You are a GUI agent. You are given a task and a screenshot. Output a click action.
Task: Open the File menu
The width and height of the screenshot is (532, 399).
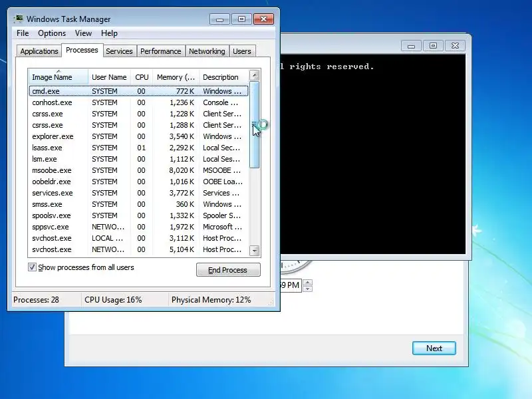(x=23, y=33)
